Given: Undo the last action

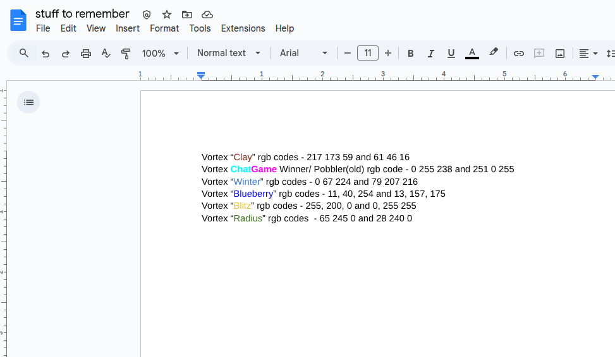Looking at the screenshot, I should coord(46,53).
